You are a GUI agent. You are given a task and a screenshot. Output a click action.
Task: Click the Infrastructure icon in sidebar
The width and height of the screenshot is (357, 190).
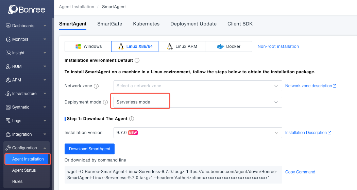pos(8,94)
